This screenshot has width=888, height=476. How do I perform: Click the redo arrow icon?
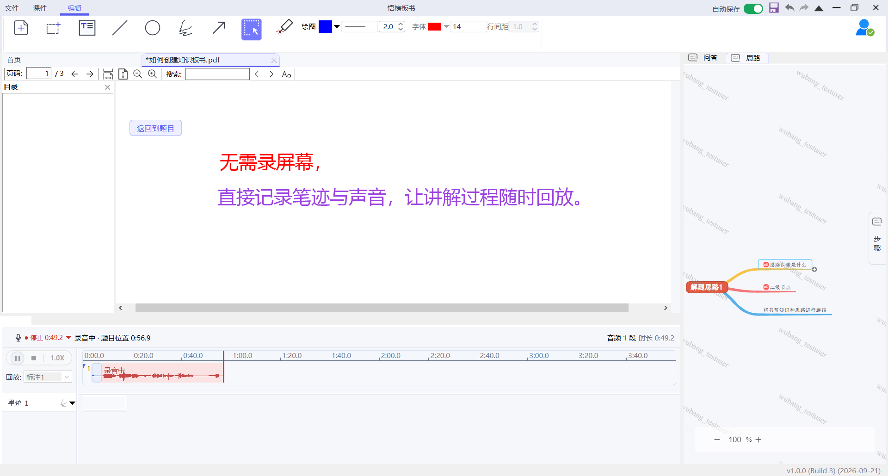(804, 8)
